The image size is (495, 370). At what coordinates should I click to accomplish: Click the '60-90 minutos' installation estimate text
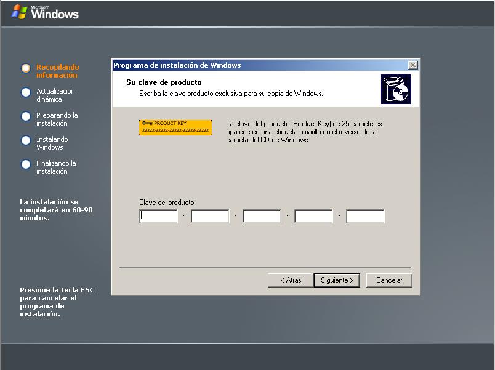click(x=56, y=210)
